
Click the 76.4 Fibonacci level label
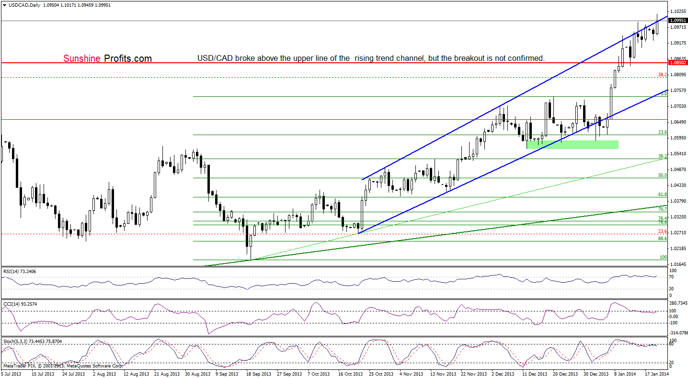click(663, 218)
